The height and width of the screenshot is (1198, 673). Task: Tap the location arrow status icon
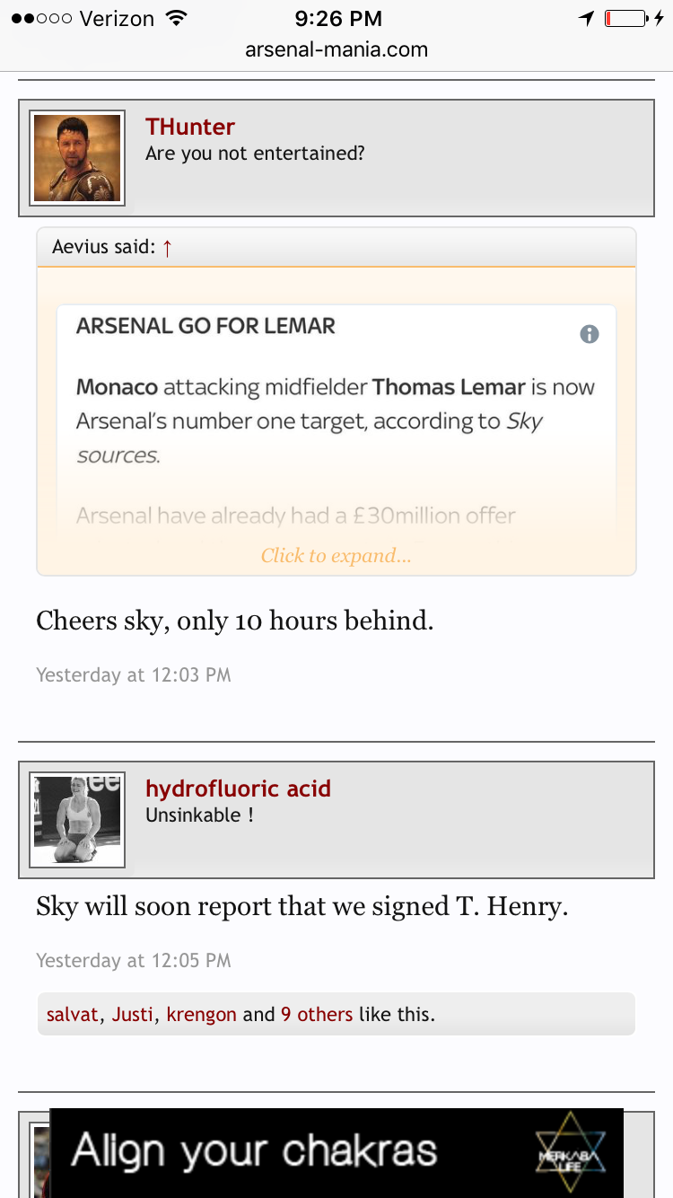(586, 18)
